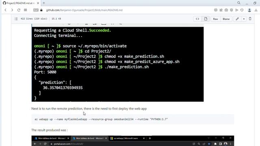Search tabs with magnifier icon
The width and height of the screenshot is (260, 146).
pos(239,3)
